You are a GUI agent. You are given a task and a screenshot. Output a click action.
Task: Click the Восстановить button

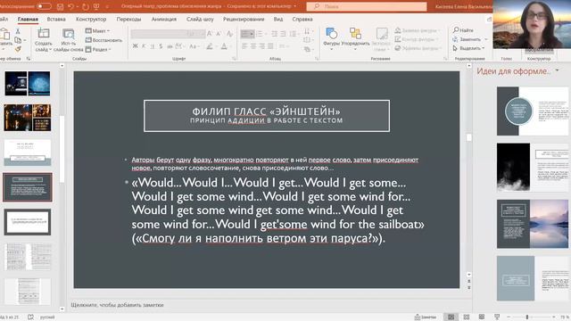click(x=103, y=40)
